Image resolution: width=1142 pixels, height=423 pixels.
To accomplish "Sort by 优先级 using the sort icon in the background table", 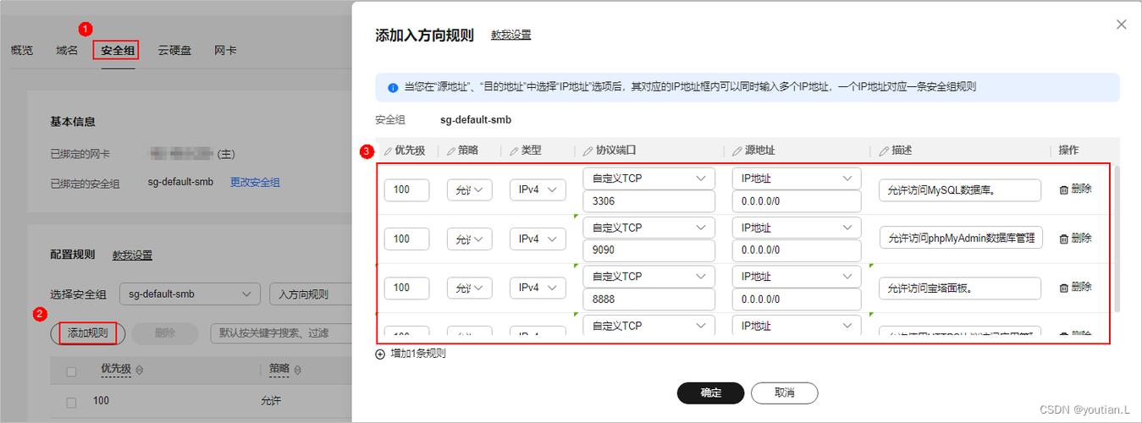I will pos(140,370).
